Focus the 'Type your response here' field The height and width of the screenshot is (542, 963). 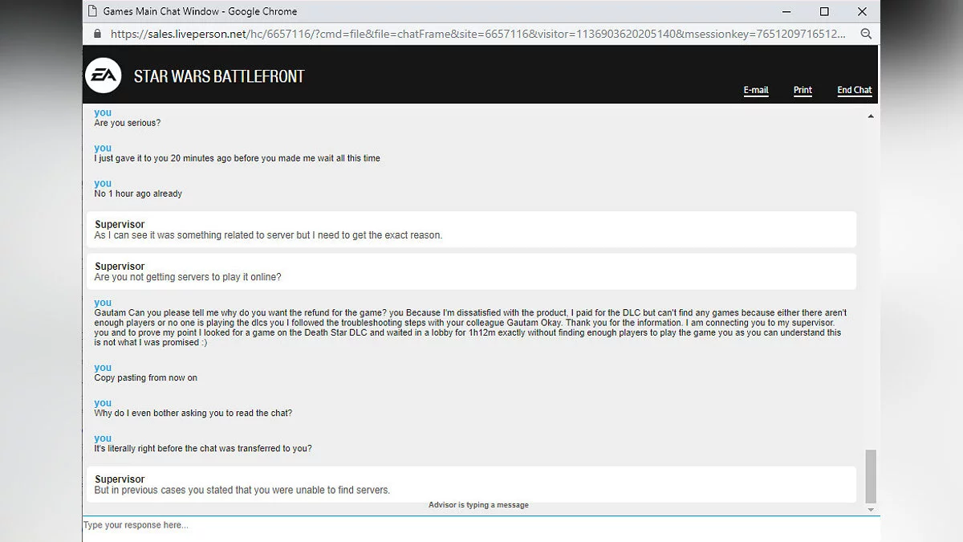[x=473, y=526]
